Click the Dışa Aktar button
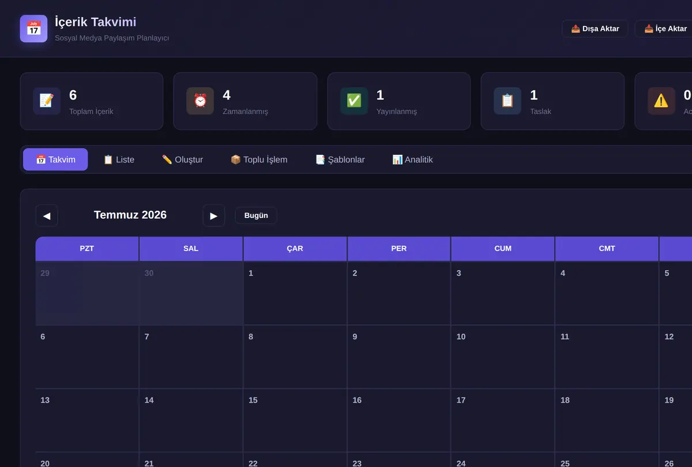 coord(595,29)
